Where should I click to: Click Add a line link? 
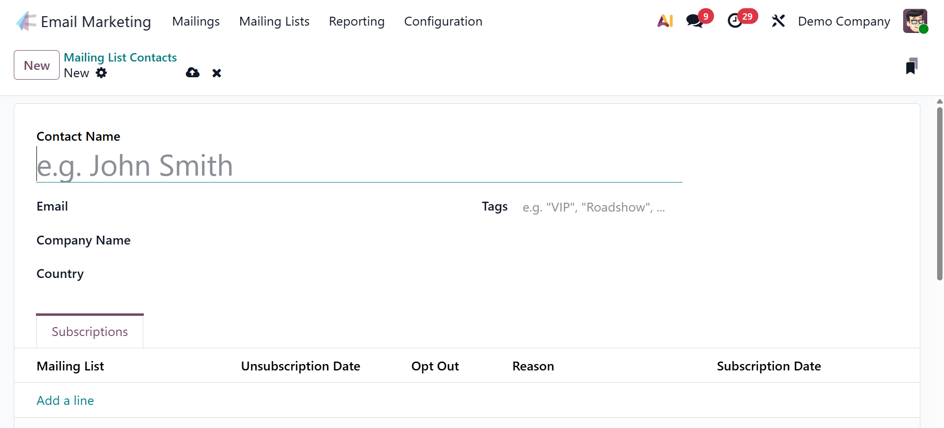click(x=65, y=400)
